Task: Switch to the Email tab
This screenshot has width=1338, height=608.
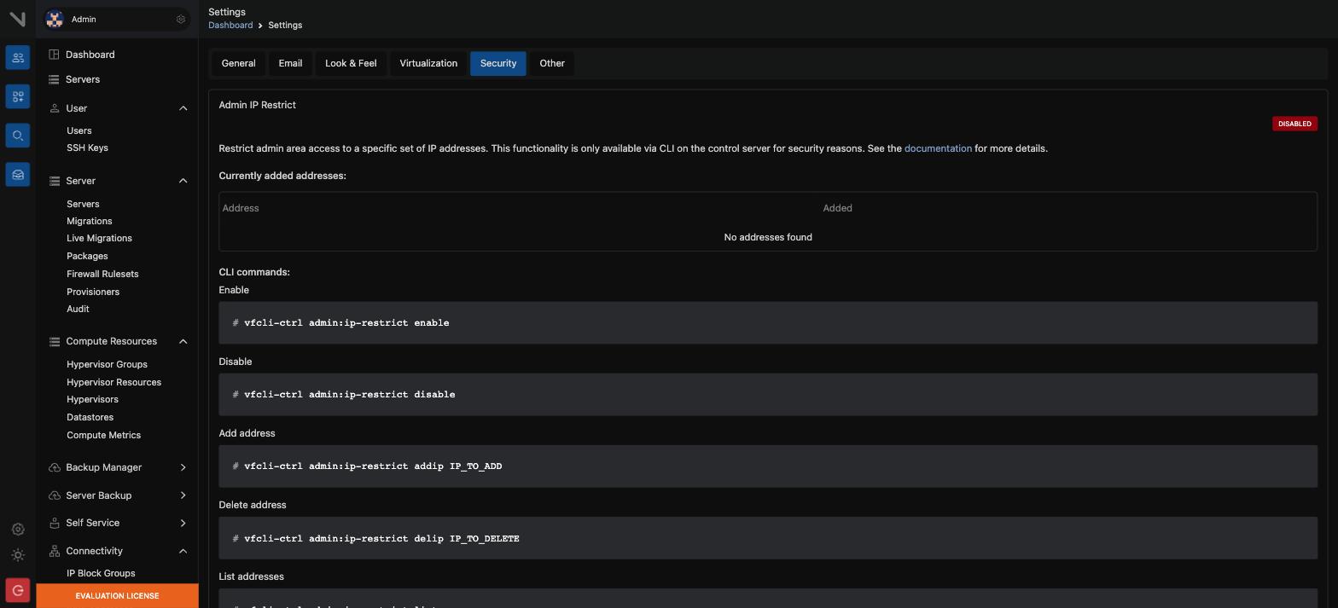Action: pos(290,63)
